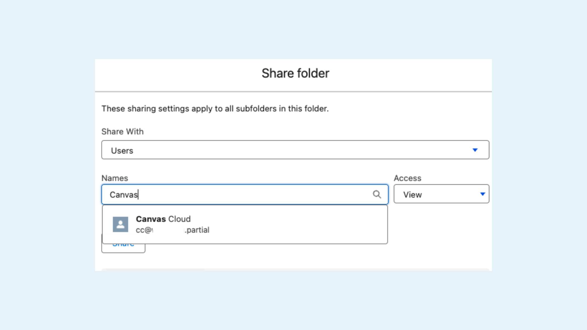Click the magnifying glass to search for users
Screen dimensions: 587x330
377,194
